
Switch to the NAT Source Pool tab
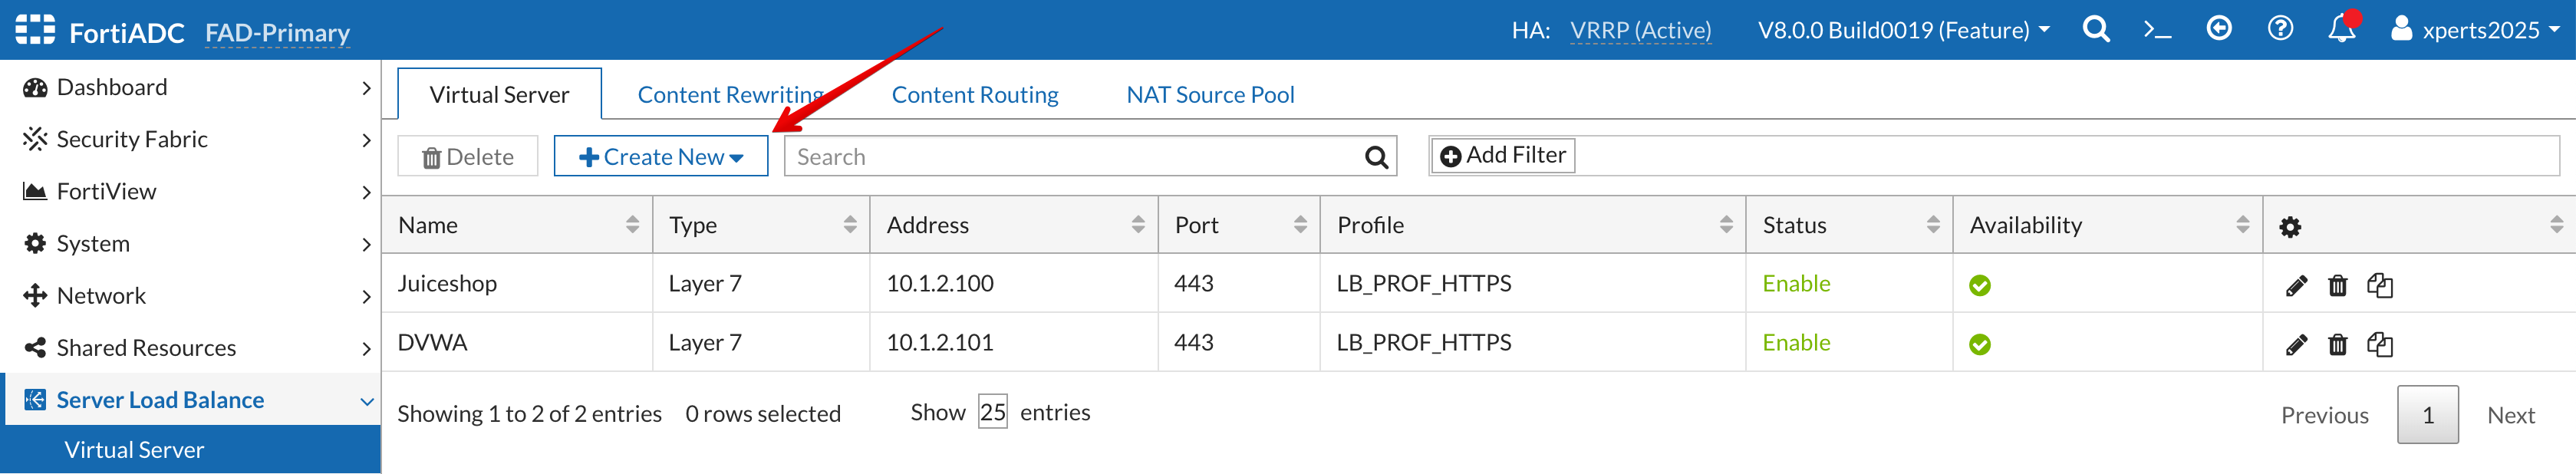point(1210,94)
